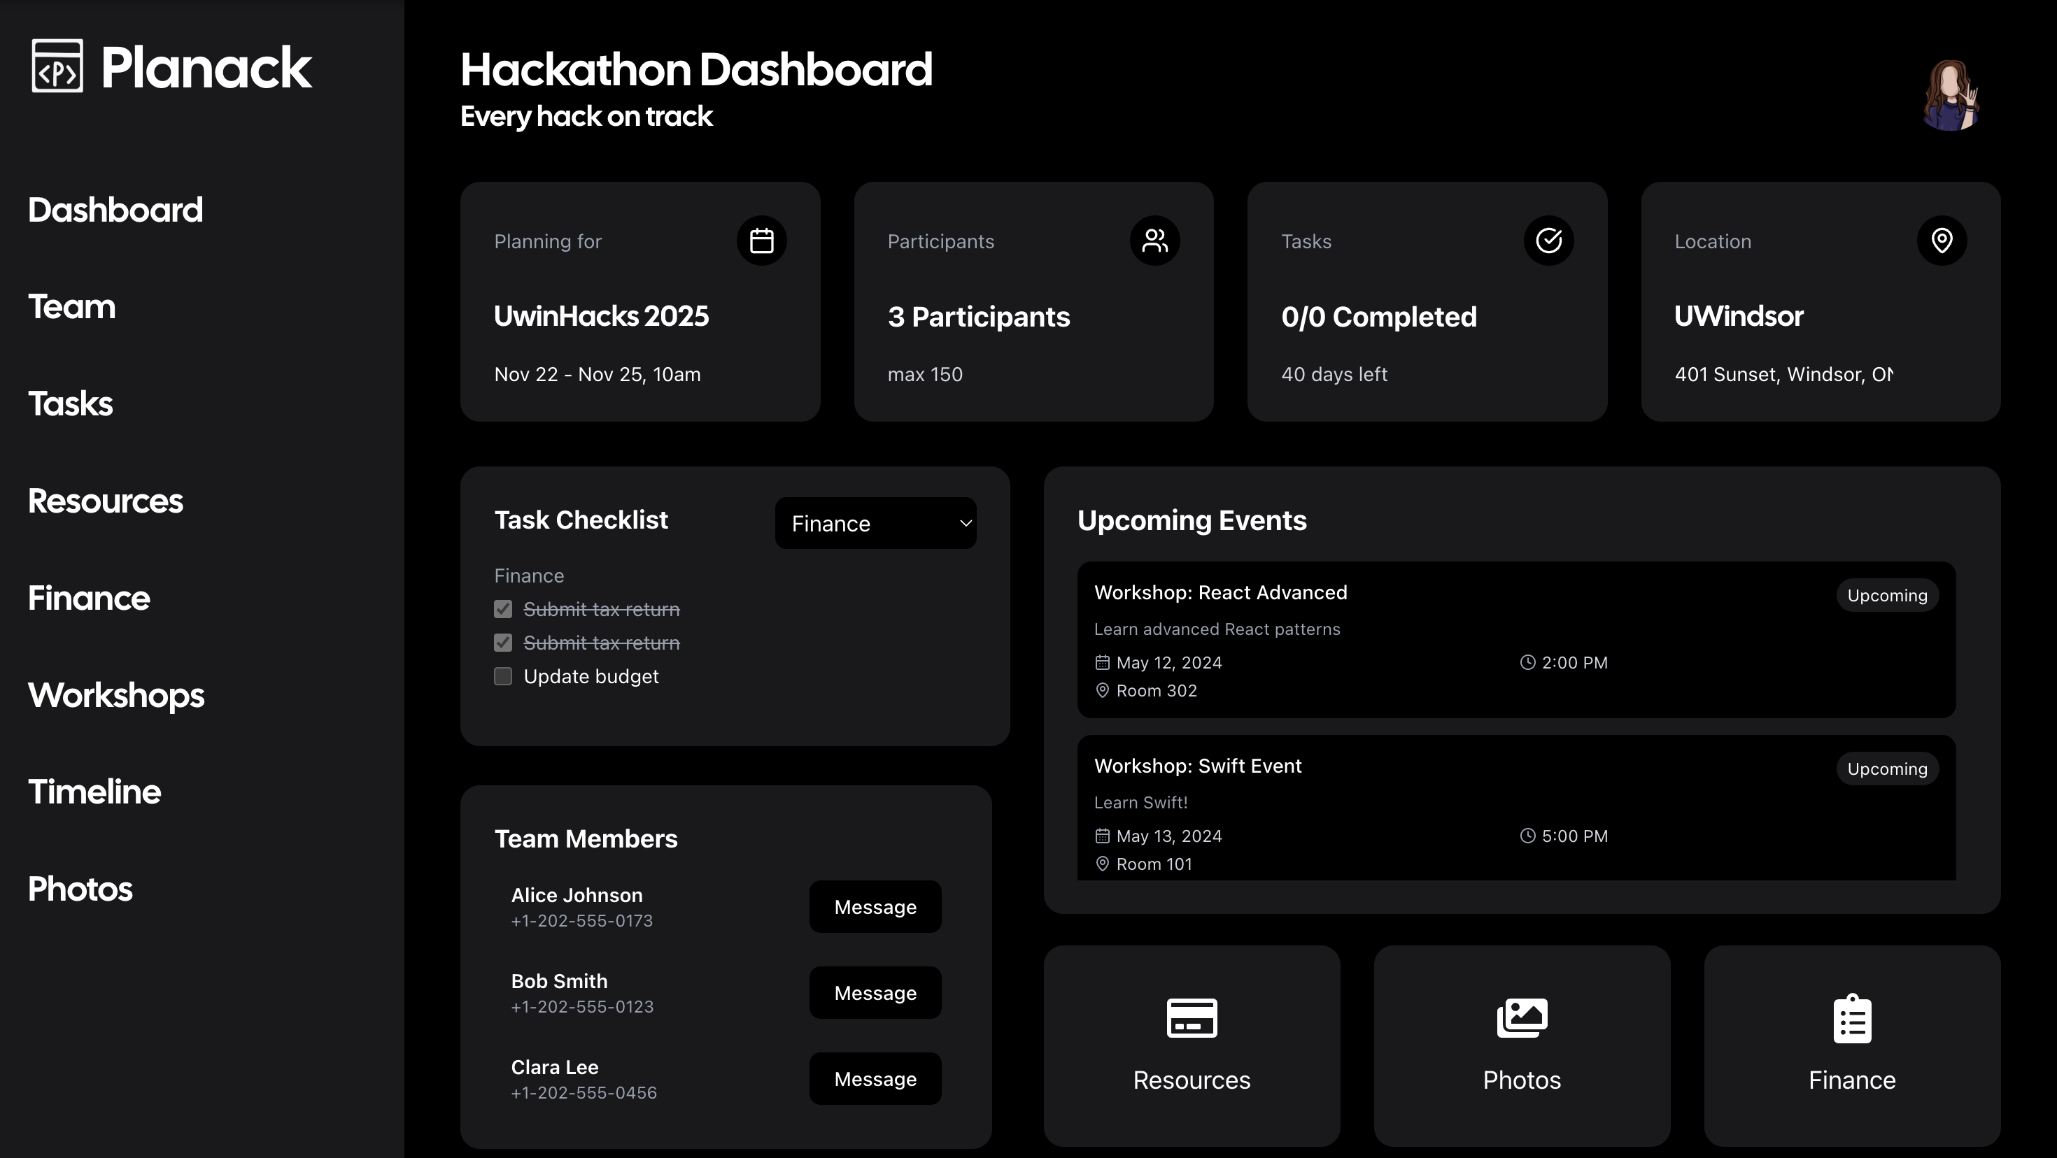Screen dimensions: 2057x1158
Task: Check the Update budget checkbox
Action: pyautogui.click(x=503, y=676)
